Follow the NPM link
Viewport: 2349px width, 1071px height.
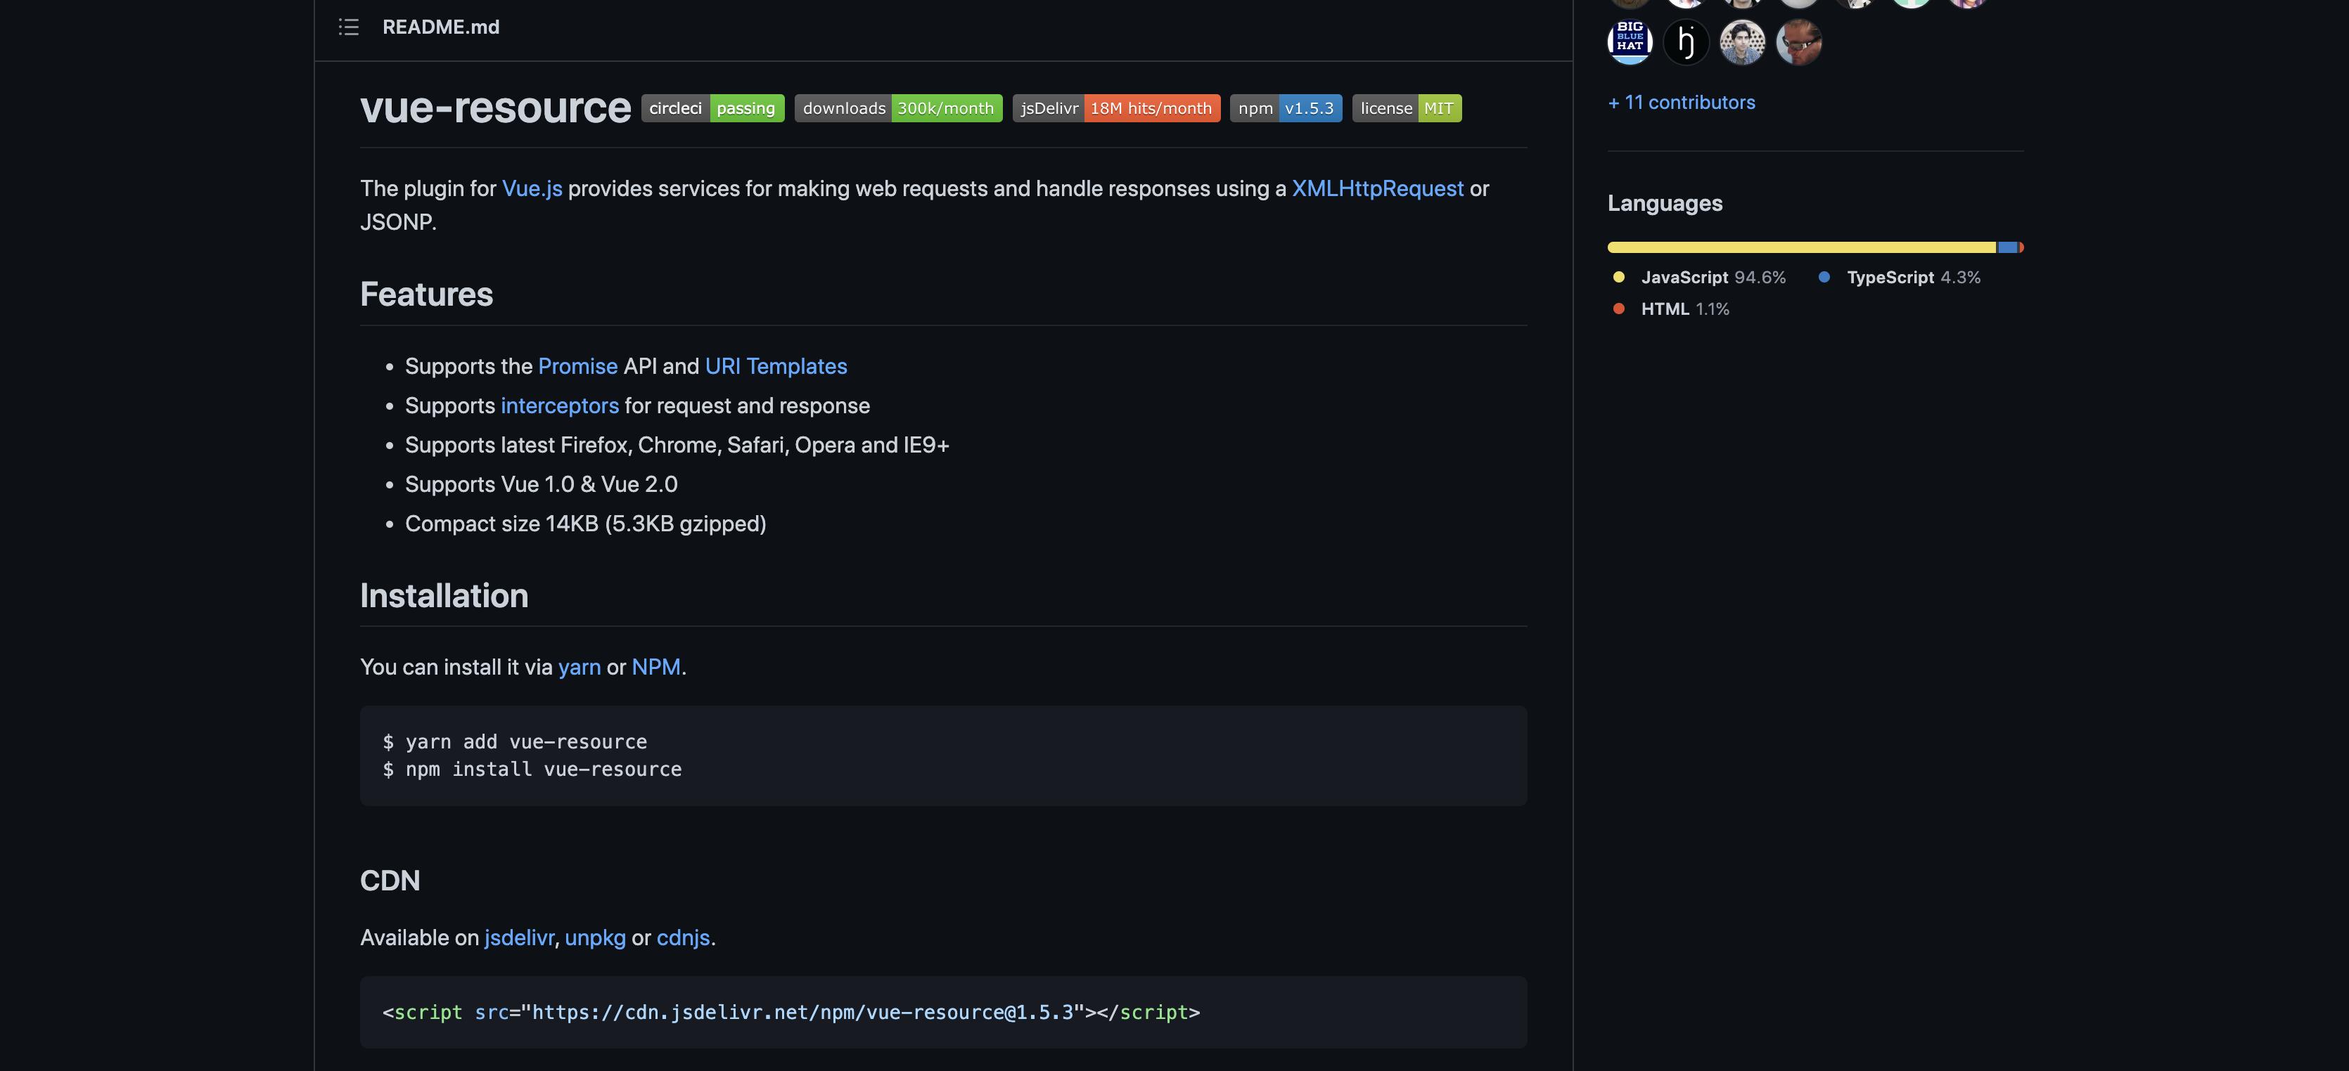click(x=655, y=667)
